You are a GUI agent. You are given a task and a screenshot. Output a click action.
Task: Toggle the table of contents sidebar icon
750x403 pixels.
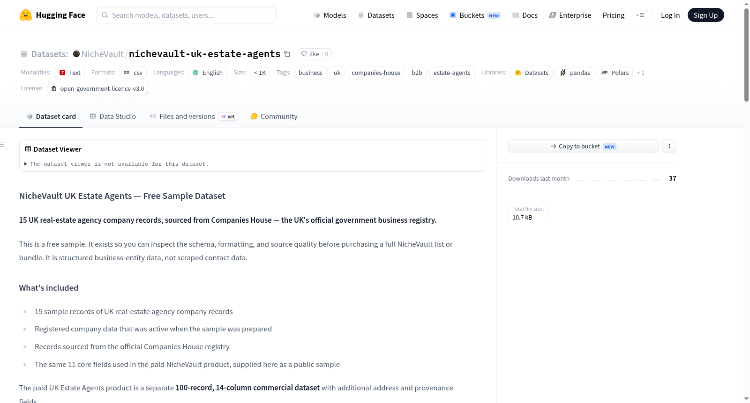2,145
